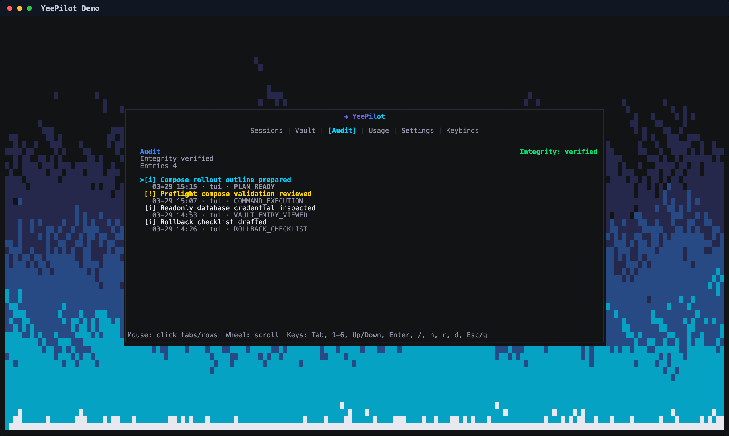Click the 'Integrity verified' summary line
The height and width of the screenshot is (436, 729).
(177, 159)
